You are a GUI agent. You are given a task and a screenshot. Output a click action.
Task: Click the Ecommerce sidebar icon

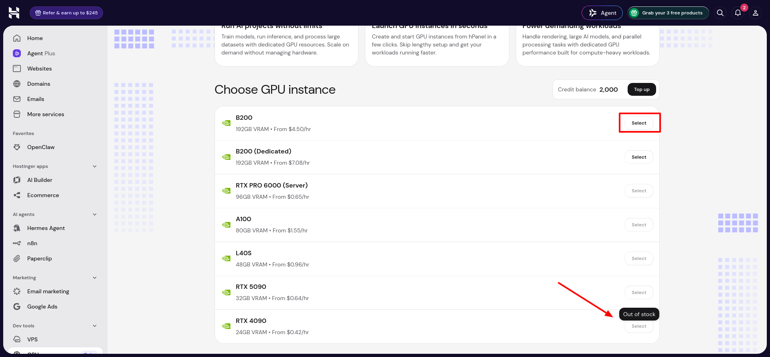point(17,195)
